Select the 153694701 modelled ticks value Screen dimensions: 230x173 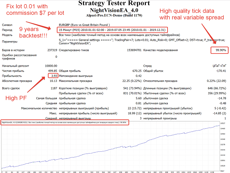pos(134,50)
